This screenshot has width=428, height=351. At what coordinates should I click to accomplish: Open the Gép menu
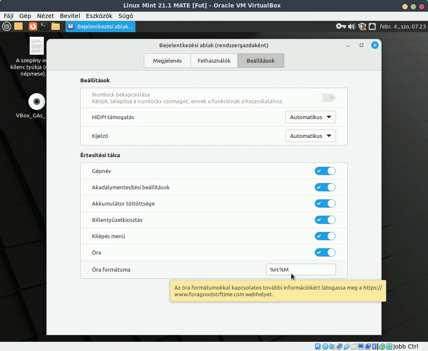pyautogui.click(x=25, y=16)
